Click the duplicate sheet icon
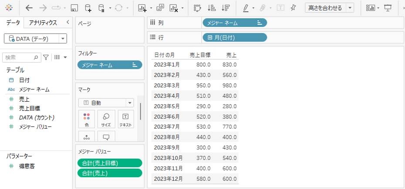The image size is (405, 189). [160, 8]
